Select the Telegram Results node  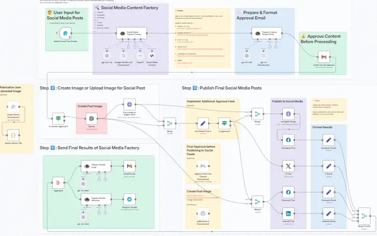coord(129,199)
